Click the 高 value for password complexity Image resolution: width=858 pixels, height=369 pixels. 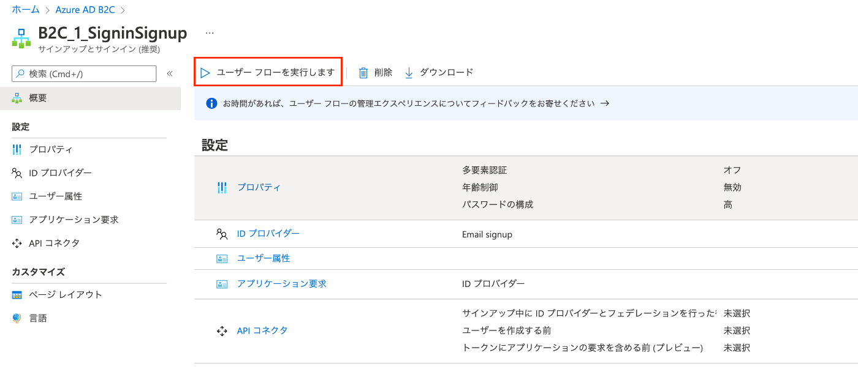tap(727, 204)
